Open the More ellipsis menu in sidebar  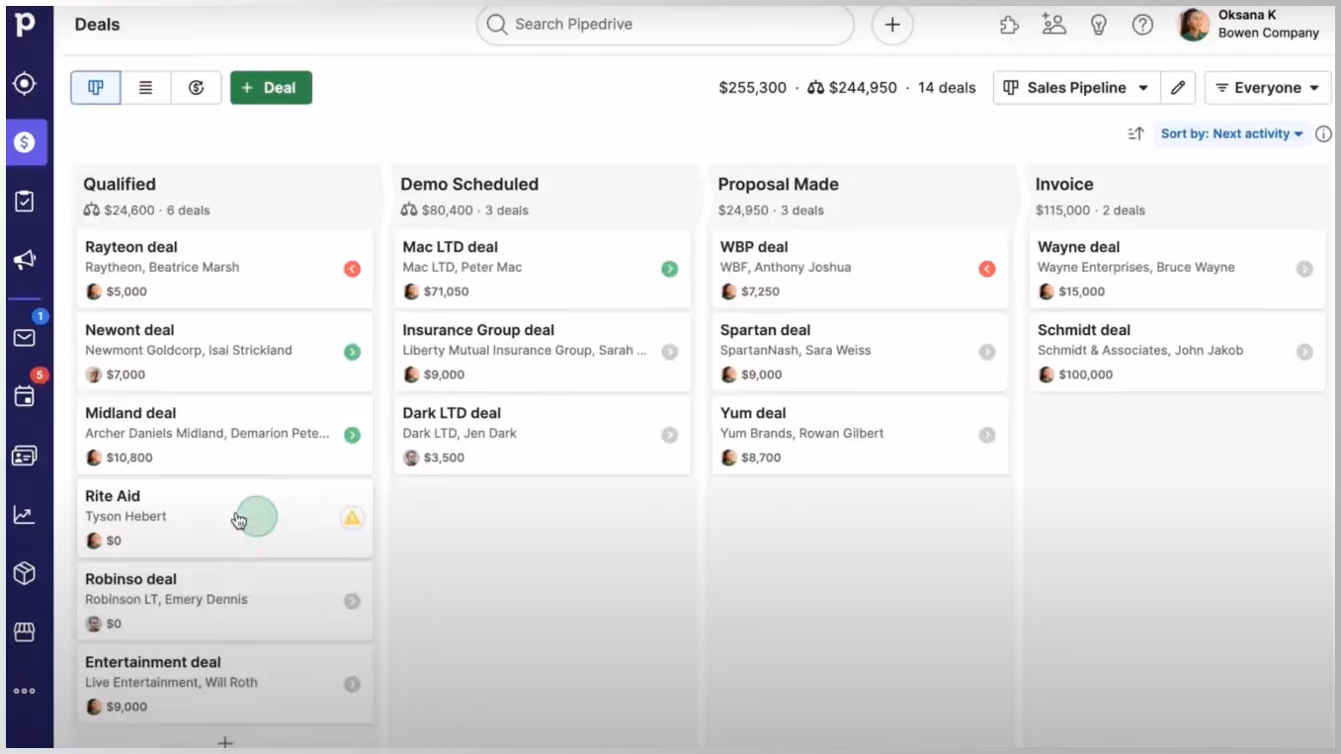(25, 692)
